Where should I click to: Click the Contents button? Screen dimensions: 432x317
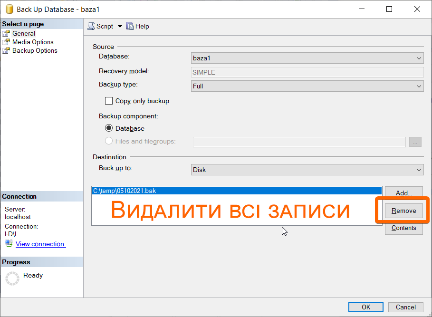tap(403, 228)
